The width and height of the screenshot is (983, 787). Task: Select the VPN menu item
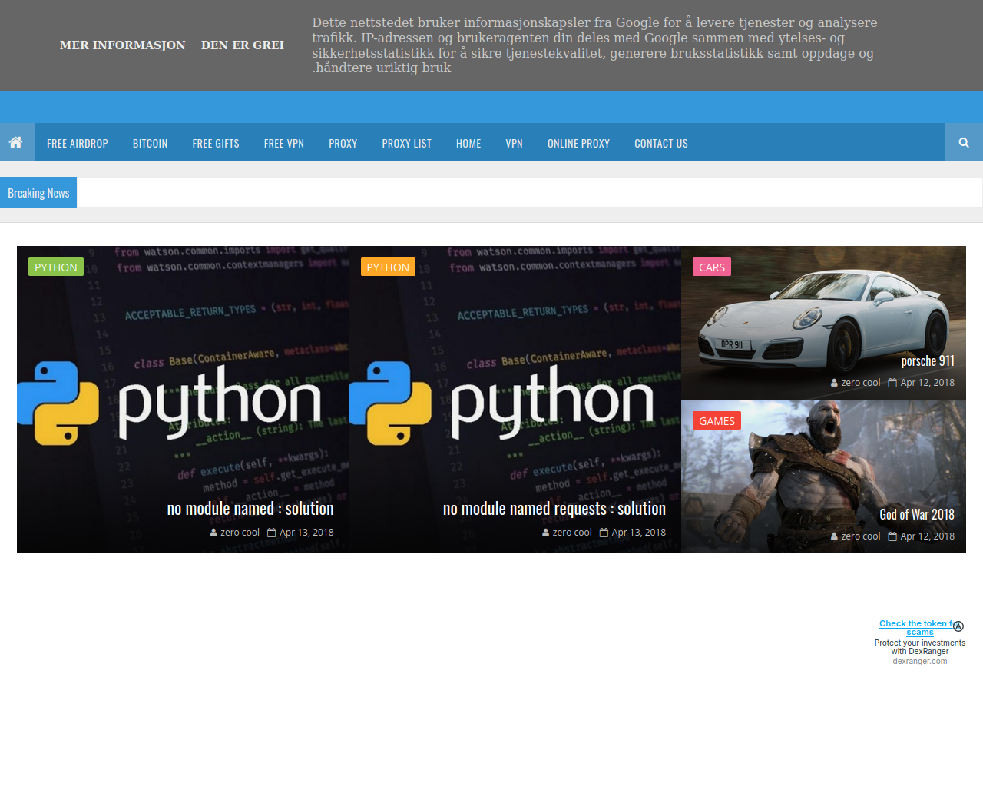click(515, 143)
